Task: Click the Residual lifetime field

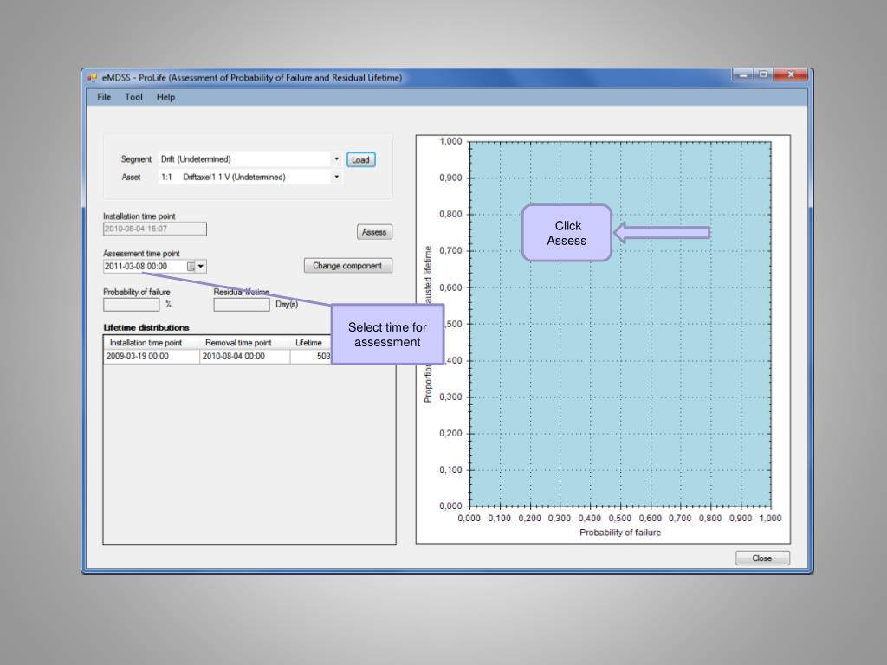Action: [241, 305]
